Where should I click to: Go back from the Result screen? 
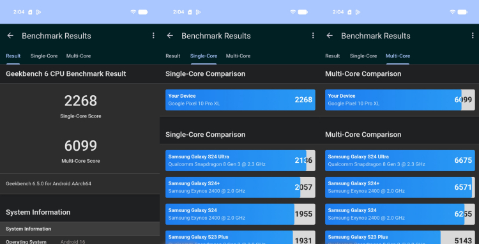pyautogui.click(x=10, y=36)
